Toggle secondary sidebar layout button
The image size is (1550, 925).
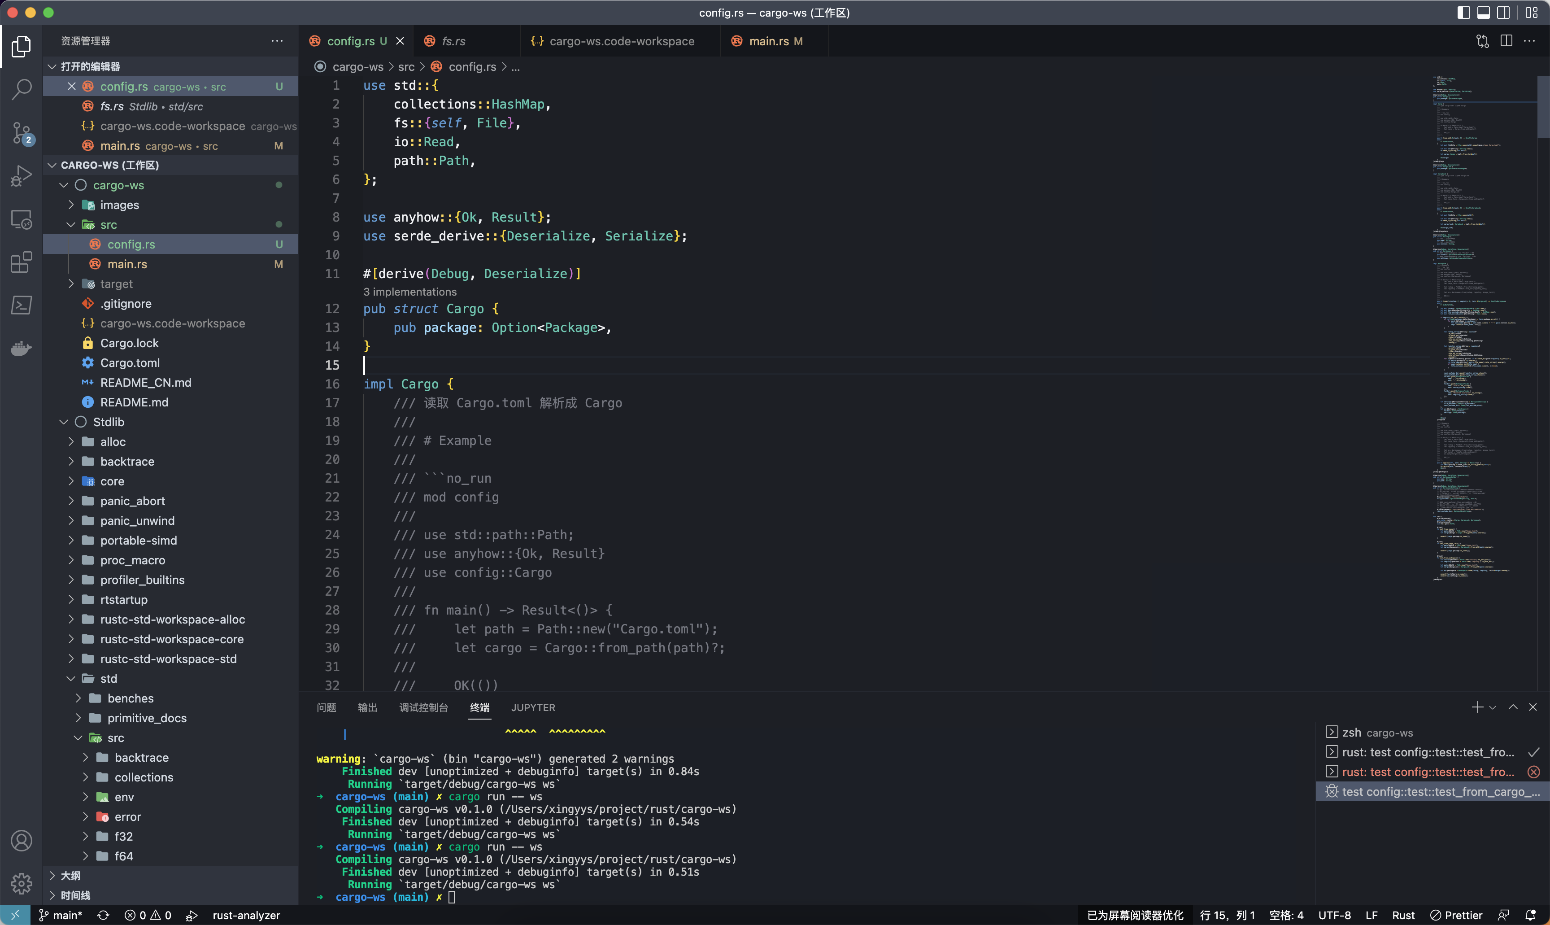tap(1504, 13)
